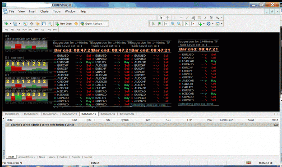This screenshot has width=282, height=167.
Task: Open the Journal terminal tab
Action: (x=88, y=157)
